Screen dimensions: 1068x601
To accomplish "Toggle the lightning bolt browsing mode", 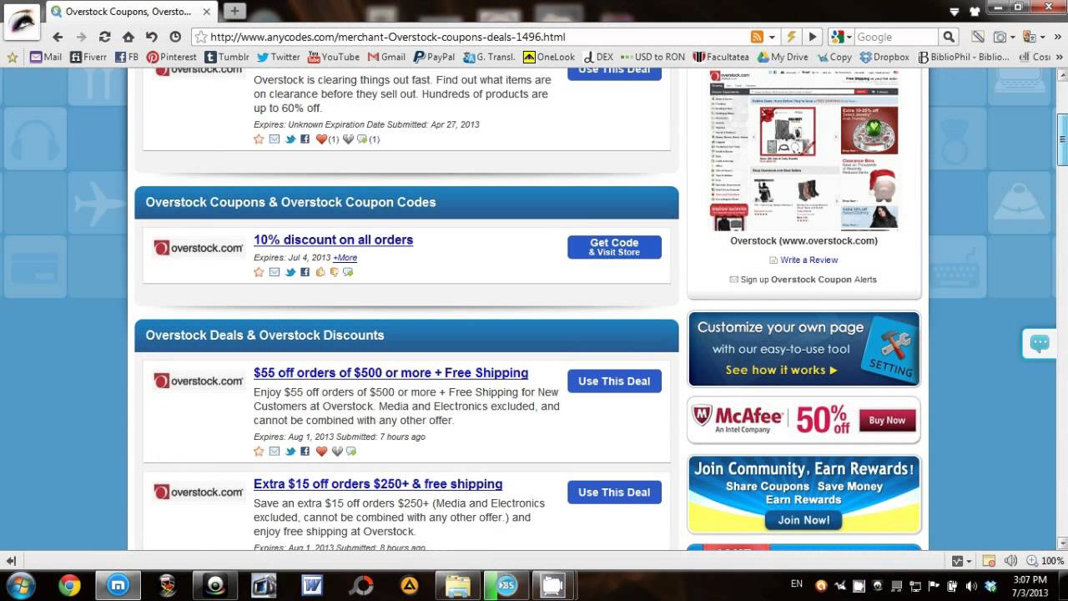I will pos(791,37).
